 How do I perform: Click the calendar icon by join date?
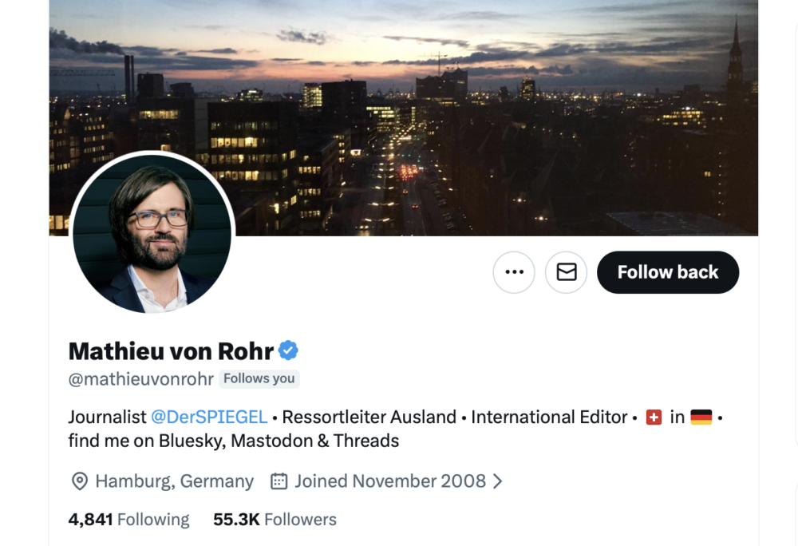click(x=279, y=481)
